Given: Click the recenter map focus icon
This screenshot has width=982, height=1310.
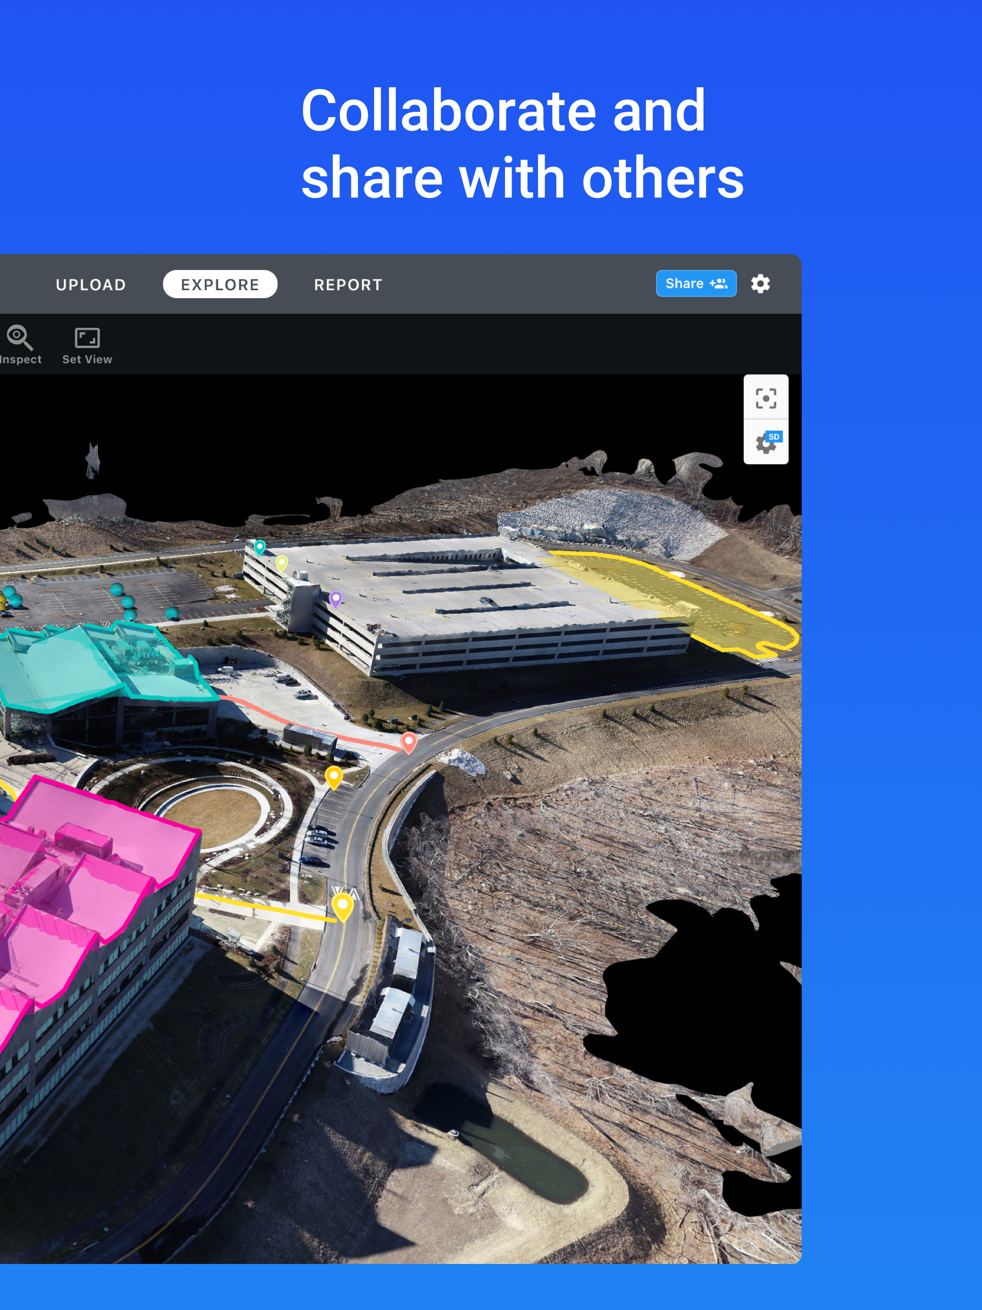Looking at the screenshot, I should coord(765,398).
